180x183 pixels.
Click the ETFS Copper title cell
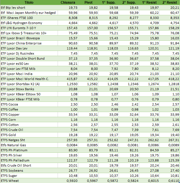[x=29, y=115]
